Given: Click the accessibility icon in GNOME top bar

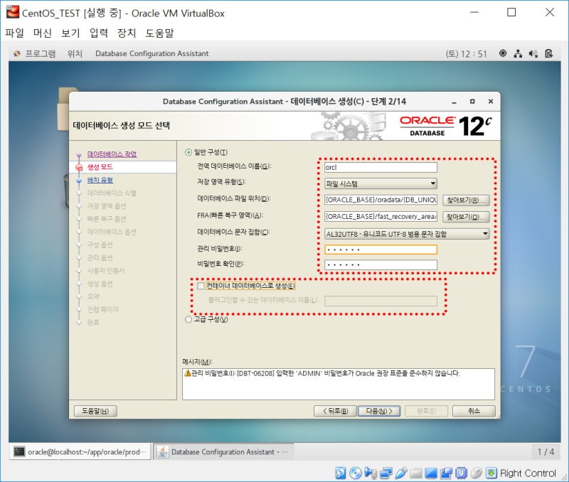Looking at the screenshot, I should [503, 53].
